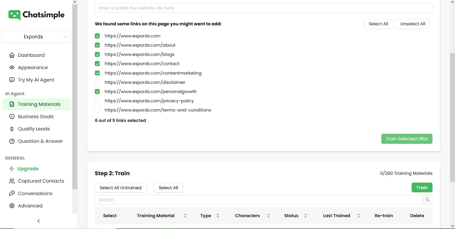Open the Expords workspace dropdown
The width and height of the screenshot is (455, 229).
[x=36, y=37]
